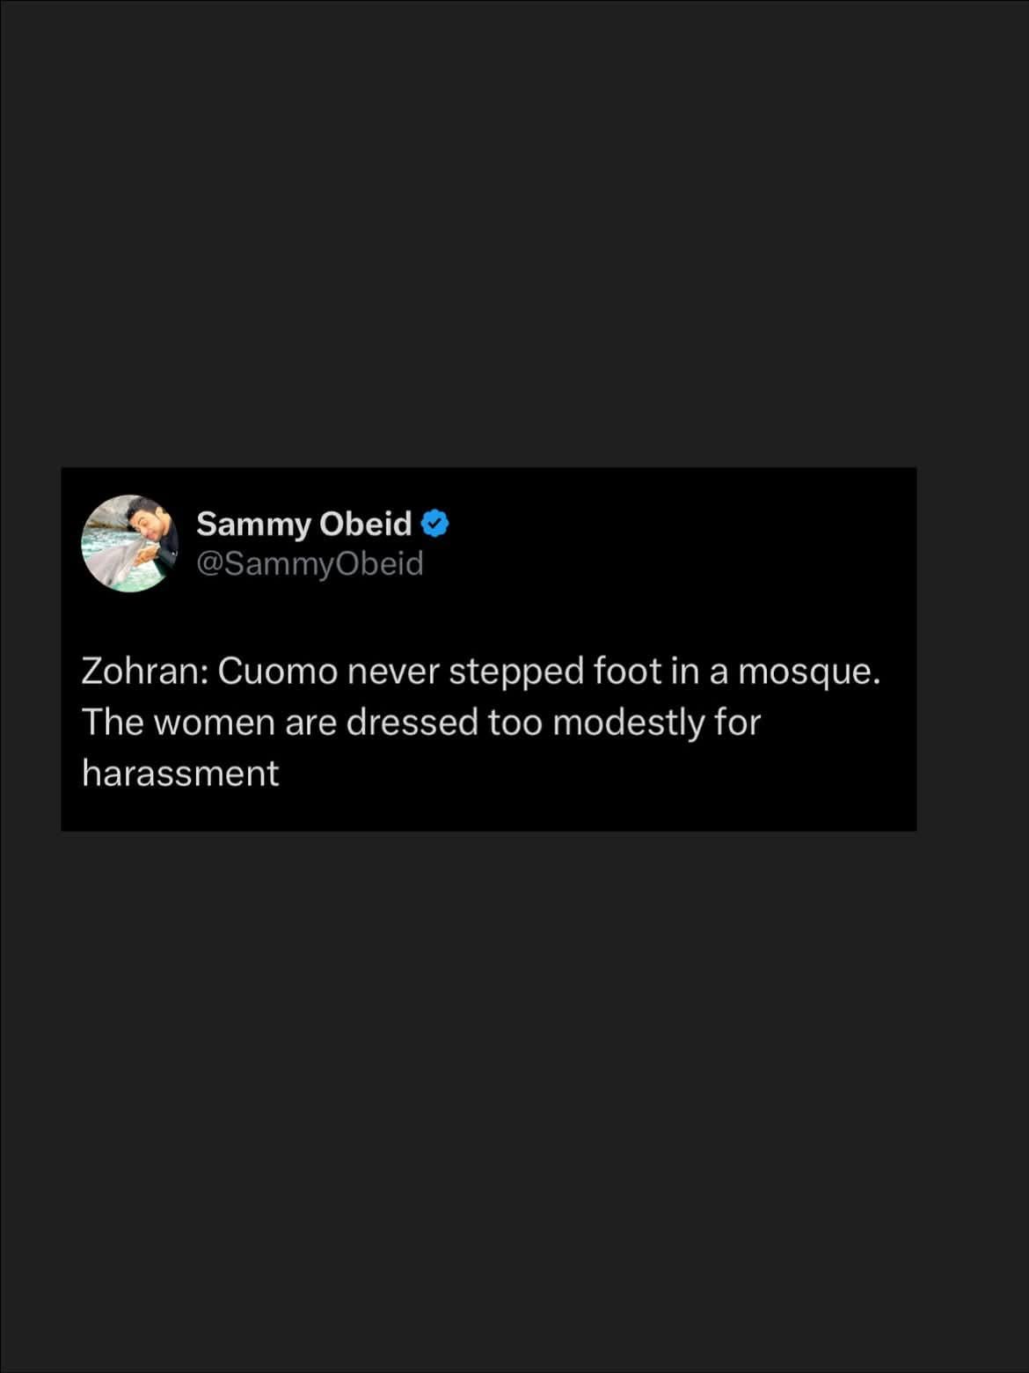Click the word "dressed" in the tweet
This screenshot has height=1373, width=1029.
click(x=411, y=723)
